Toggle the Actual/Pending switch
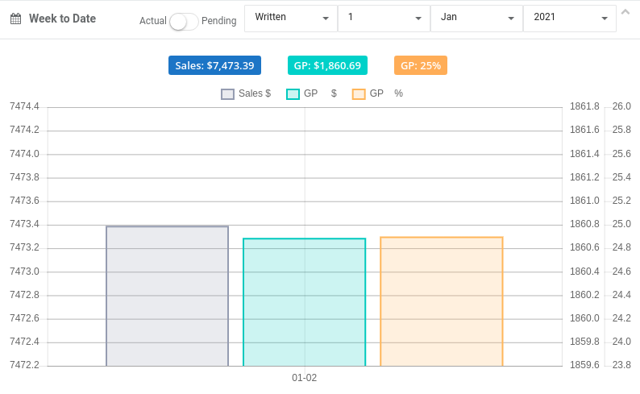Screen dimensions: 640x394 coord(184,22)
